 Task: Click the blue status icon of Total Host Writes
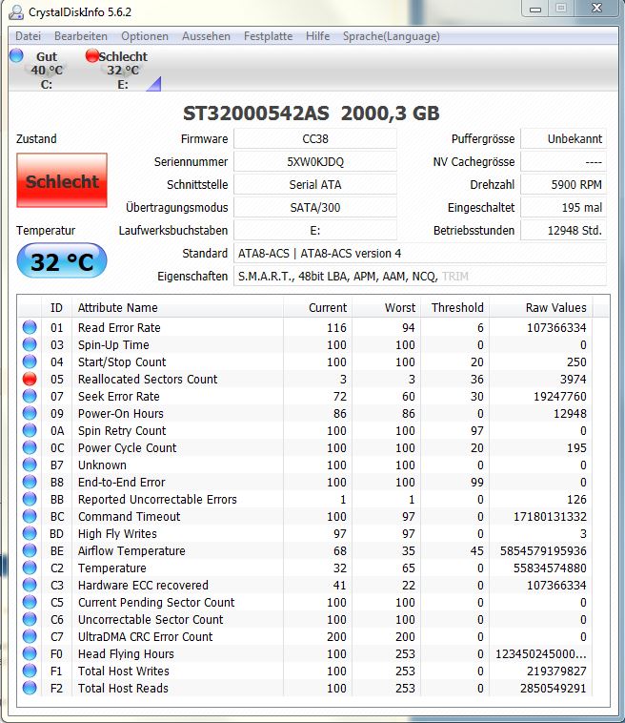tap(30, 671)
